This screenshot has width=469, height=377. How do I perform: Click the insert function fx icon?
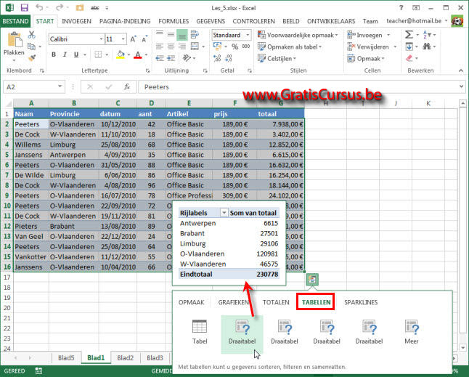tap(127, 86)
